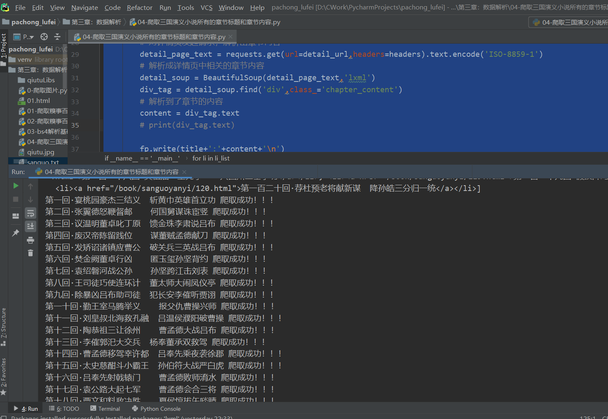Expand the venv library root folder
The height and width of the screenshot is (419, 608).
[37, 59]
